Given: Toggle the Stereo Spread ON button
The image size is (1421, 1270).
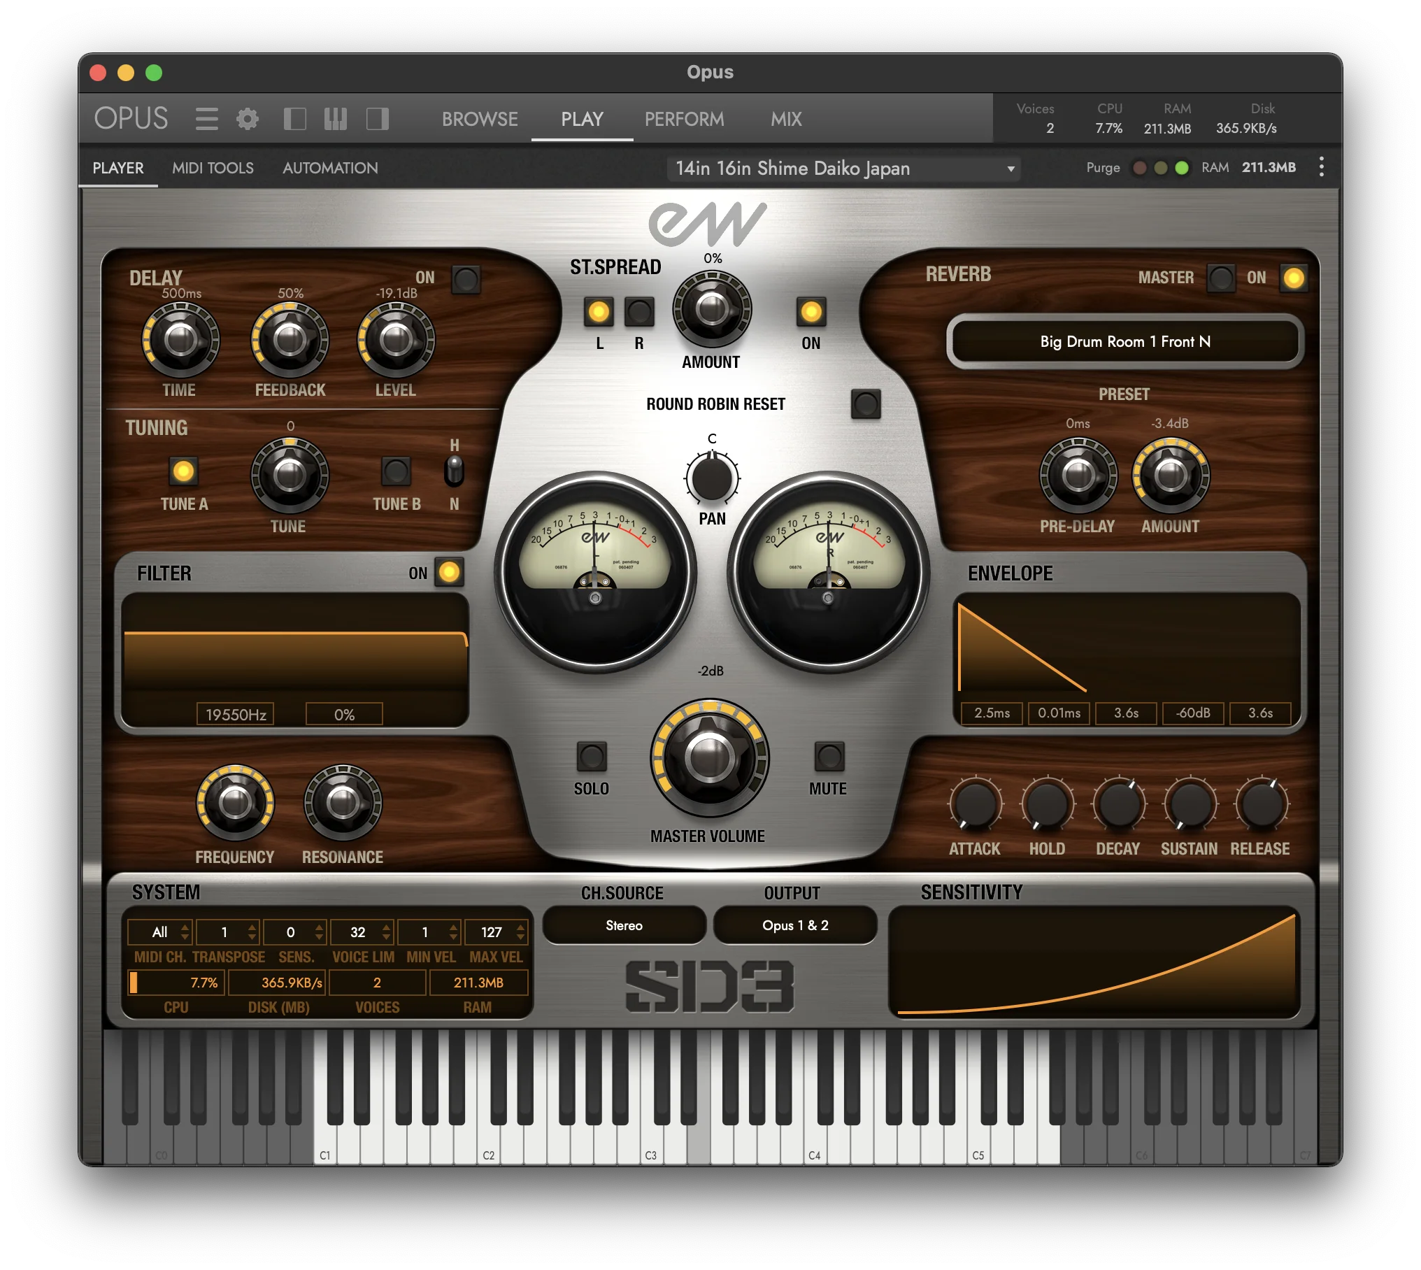Looking at the screenshot, I should pyautogui.click(x=811, y=312).
